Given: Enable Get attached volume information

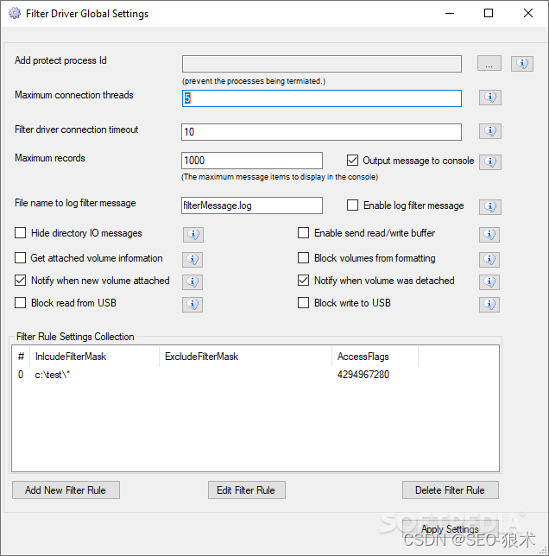Looking at the screenshot, I should (20, 258).
